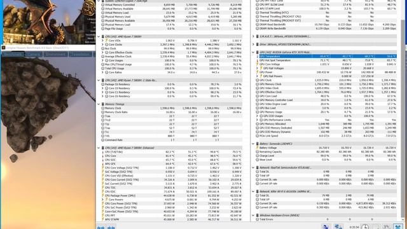This screenshot has width=407, height=229.
Task: Select the Memory Clock Ratio row
Action: tap(172, 112)
